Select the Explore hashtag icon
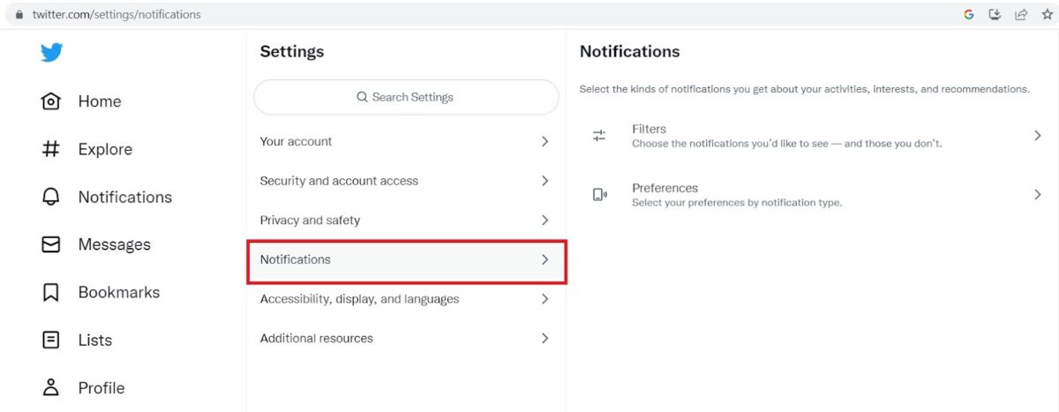This screenshot has height=412, width=1059. (51, 149)
